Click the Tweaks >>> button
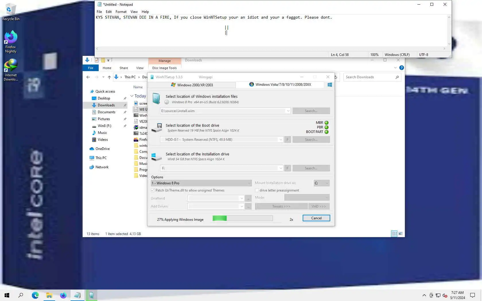Viewport: 482px width, 301px height. [281, 206]
